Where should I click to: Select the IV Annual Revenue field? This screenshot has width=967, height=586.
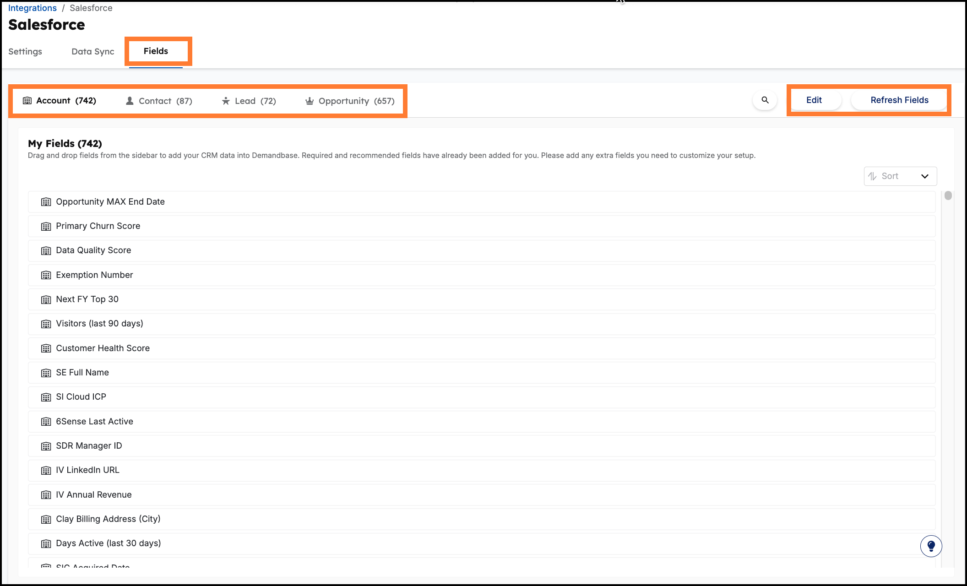coord(482,495)
